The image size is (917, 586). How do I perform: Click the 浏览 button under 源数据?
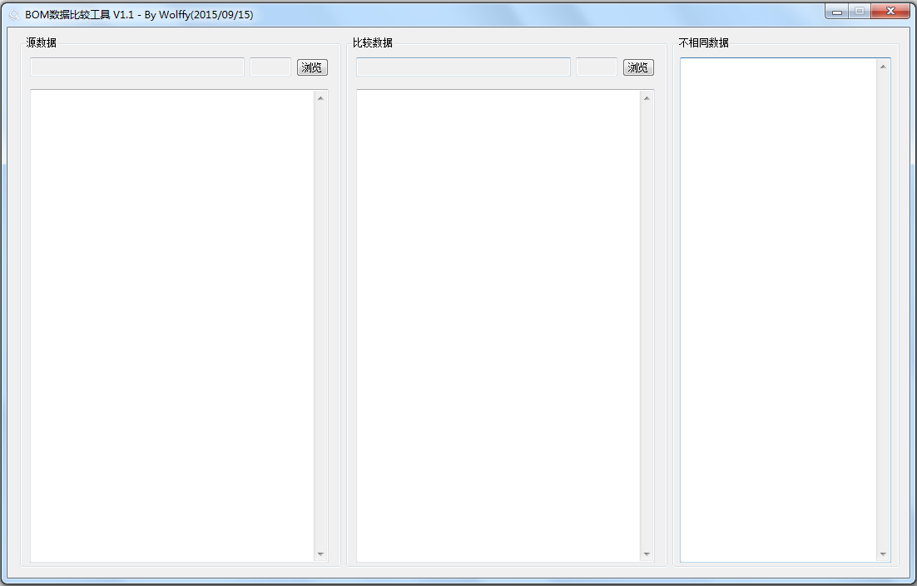pyautogui.click(x=312, y=67)
